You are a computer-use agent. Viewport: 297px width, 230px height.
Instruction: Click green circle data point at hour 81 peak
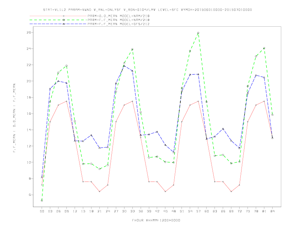[x=264, y=48]
